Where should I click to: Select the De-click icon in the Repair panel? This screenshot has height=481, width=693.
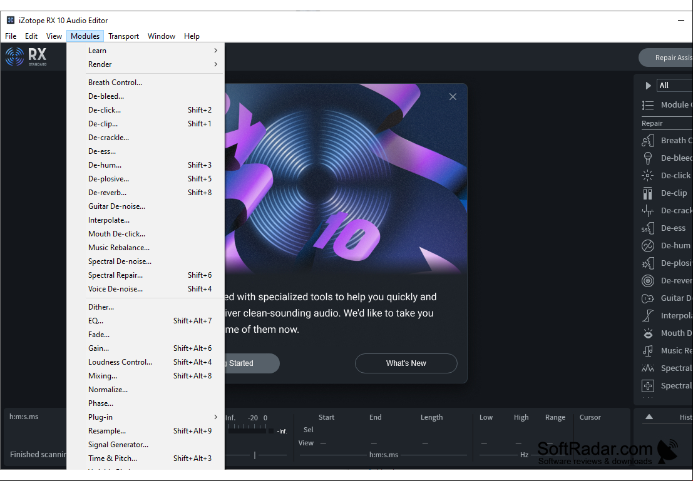647,175
